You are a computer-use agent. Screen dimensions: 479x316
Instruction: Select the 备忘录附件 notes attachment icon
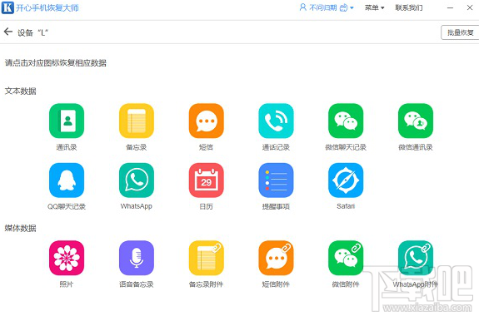coord(207,258)
